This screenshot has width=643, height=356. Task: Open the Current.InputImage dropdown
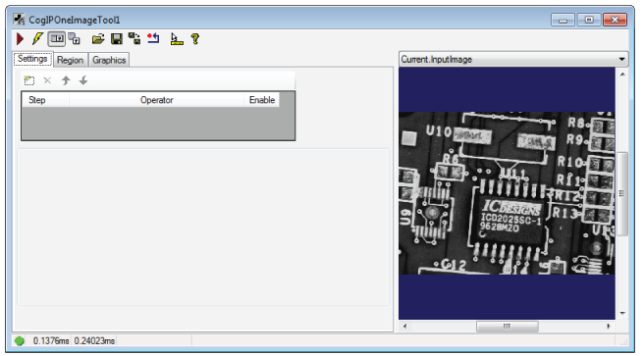[513, 60]
